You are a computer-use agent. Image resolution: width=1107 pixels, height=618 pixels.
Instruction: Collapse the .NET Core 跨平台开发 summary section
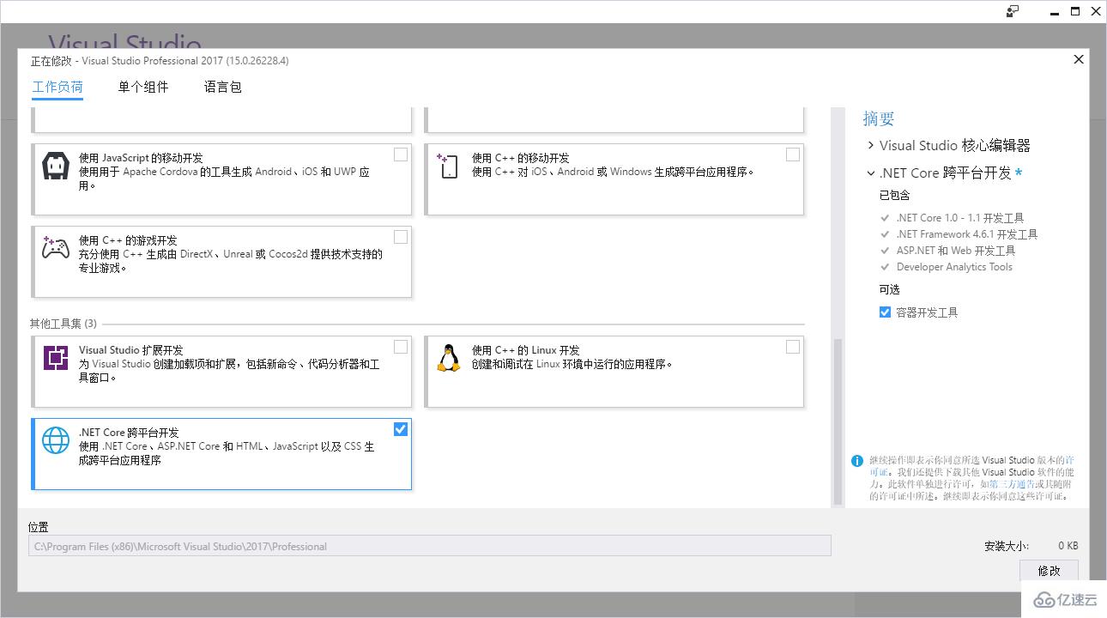pos(871,173)
